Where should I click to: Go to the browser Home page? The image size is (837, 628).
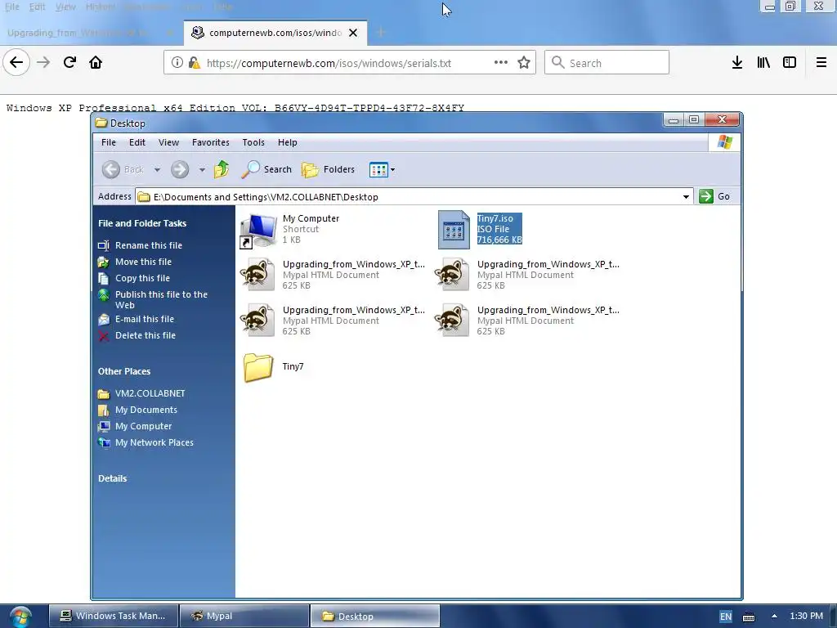(x=96, y=62)
